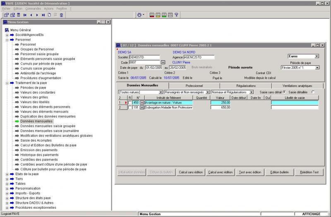Click the Edition bulletin button
331x217 pixels.
click(279, 172)
